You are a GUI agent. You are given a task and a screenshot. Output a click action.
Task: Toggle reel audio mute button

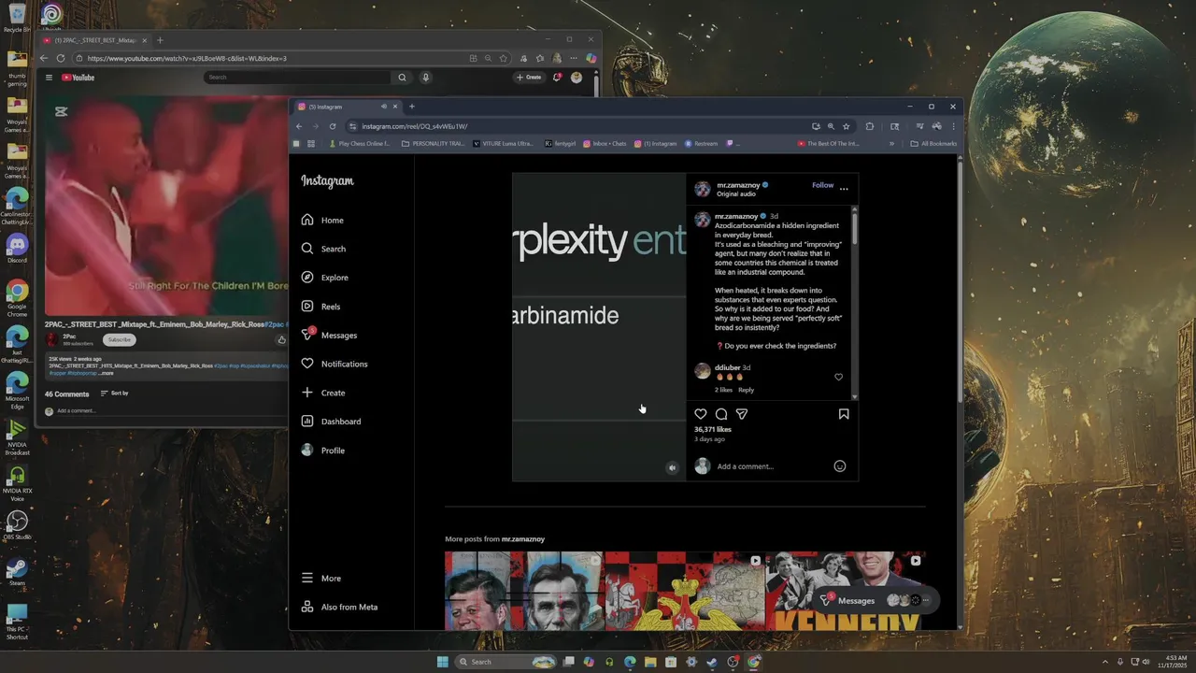pos(672,467)
